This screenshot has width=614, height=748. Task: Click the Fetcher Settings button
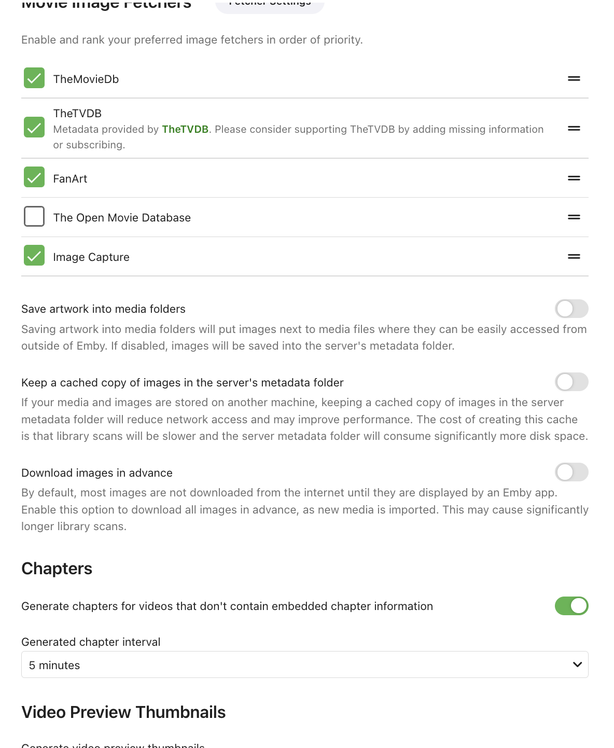click(270, 4)
